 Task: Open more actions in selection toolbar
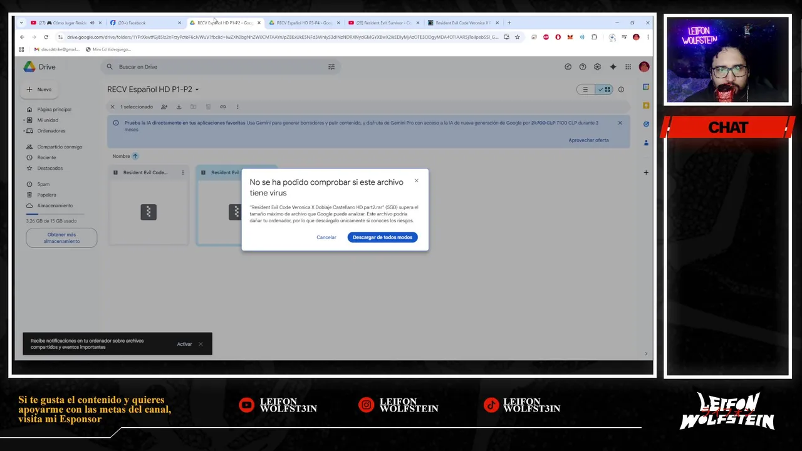coord(237,107)
